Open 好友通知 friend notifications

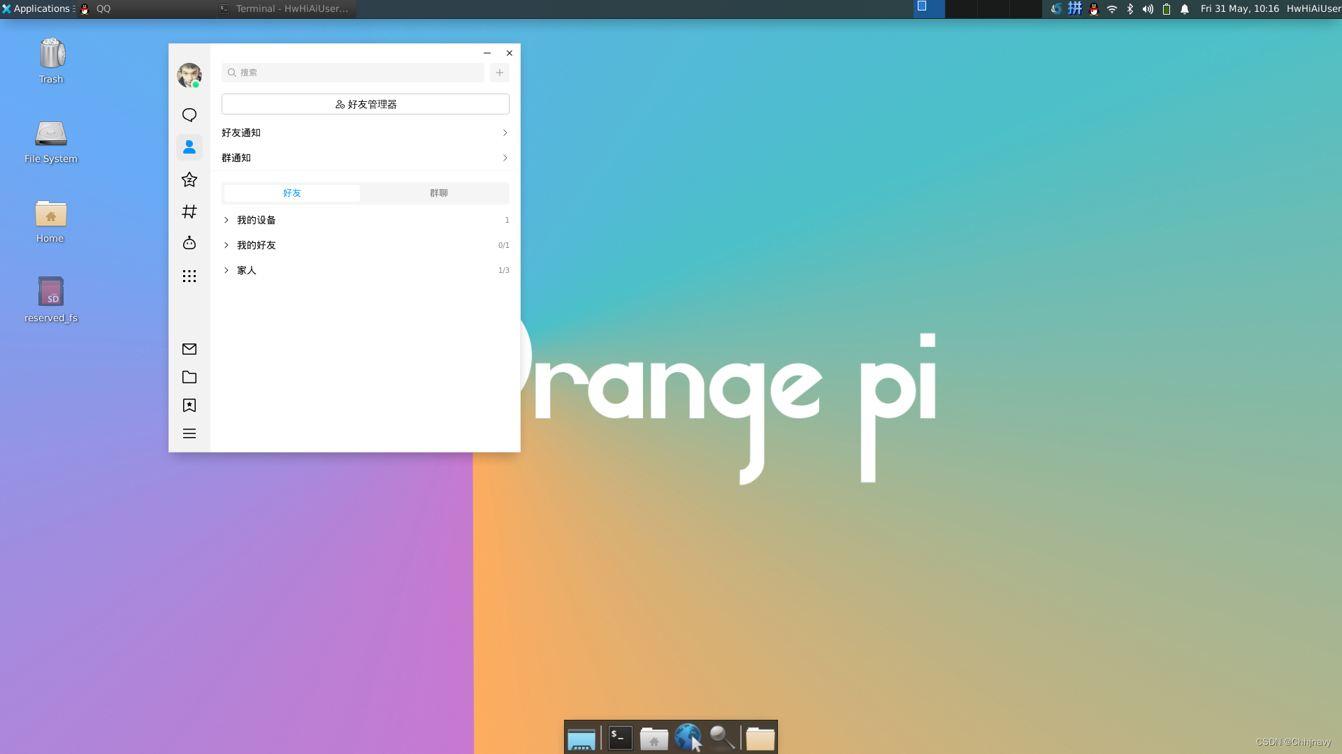366,133
